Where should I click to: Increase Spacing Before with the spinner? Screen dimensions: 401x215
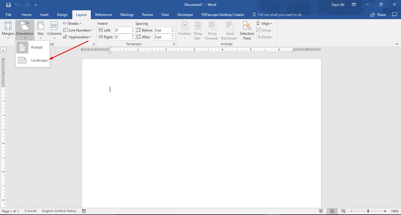173,29
